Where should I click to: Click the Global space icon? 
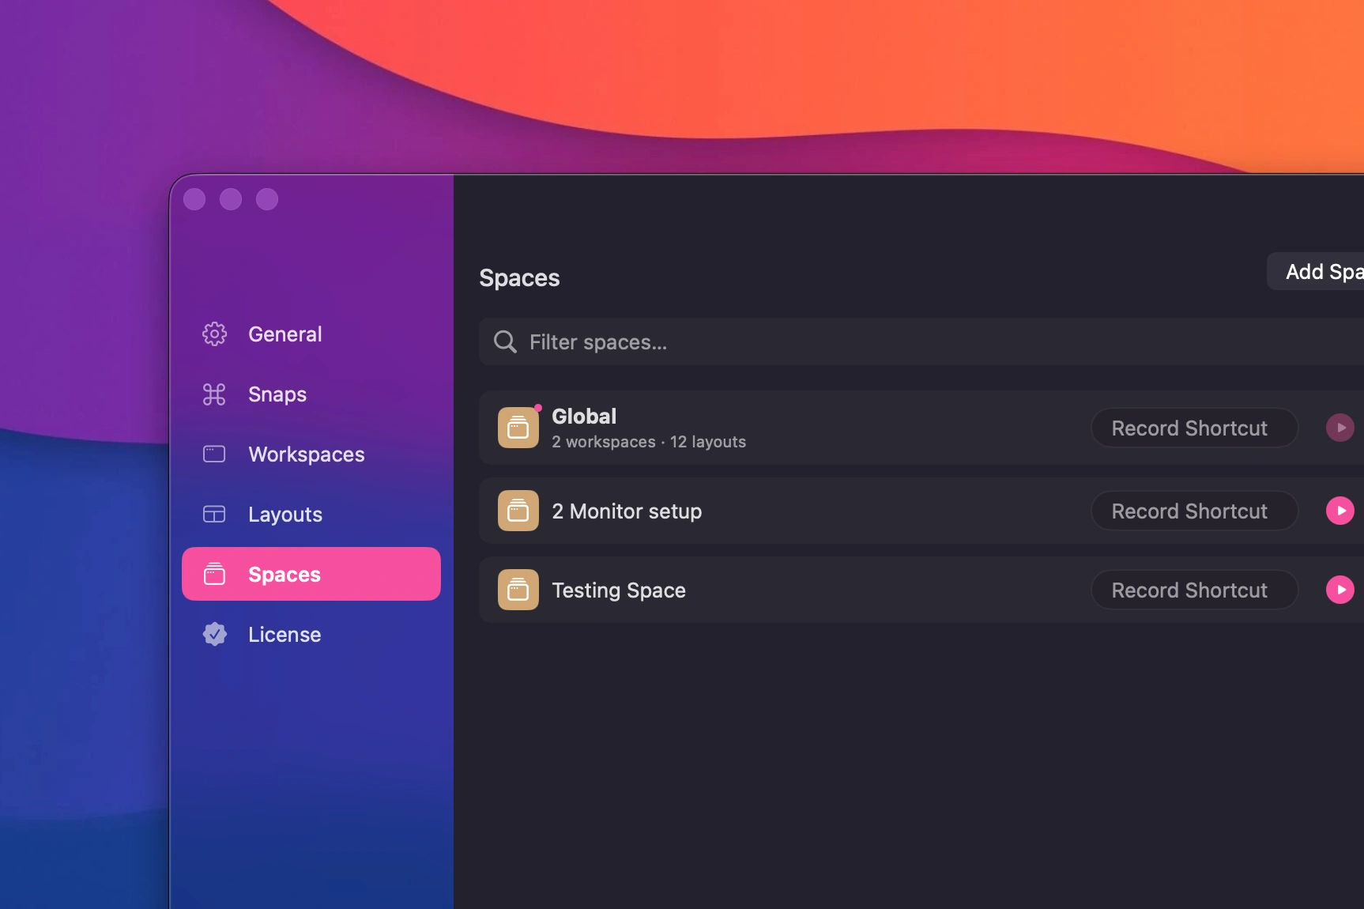click(518, 428)
